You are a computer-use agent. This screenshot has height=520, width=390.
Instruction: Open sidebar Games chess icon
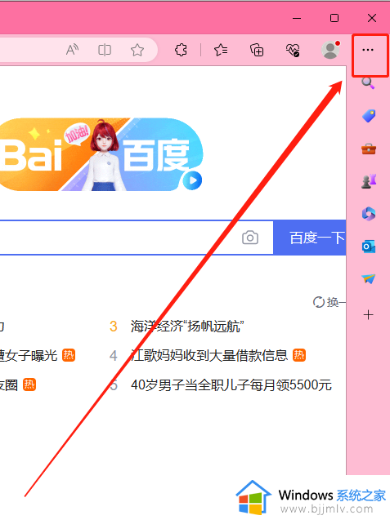click(369, 181)
